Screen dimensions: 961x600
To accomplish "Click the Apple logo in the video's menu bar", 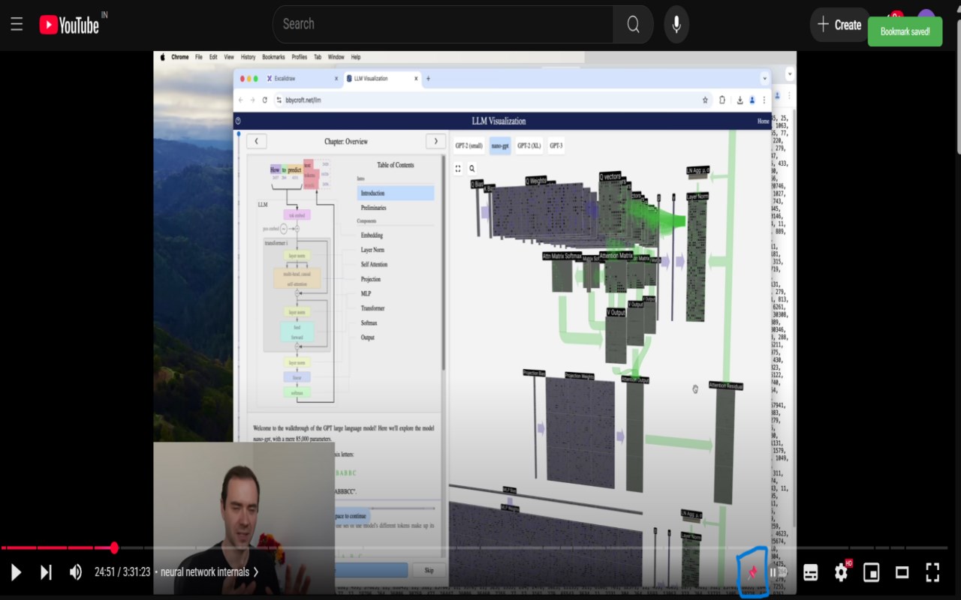I will (x=163, y=57).
